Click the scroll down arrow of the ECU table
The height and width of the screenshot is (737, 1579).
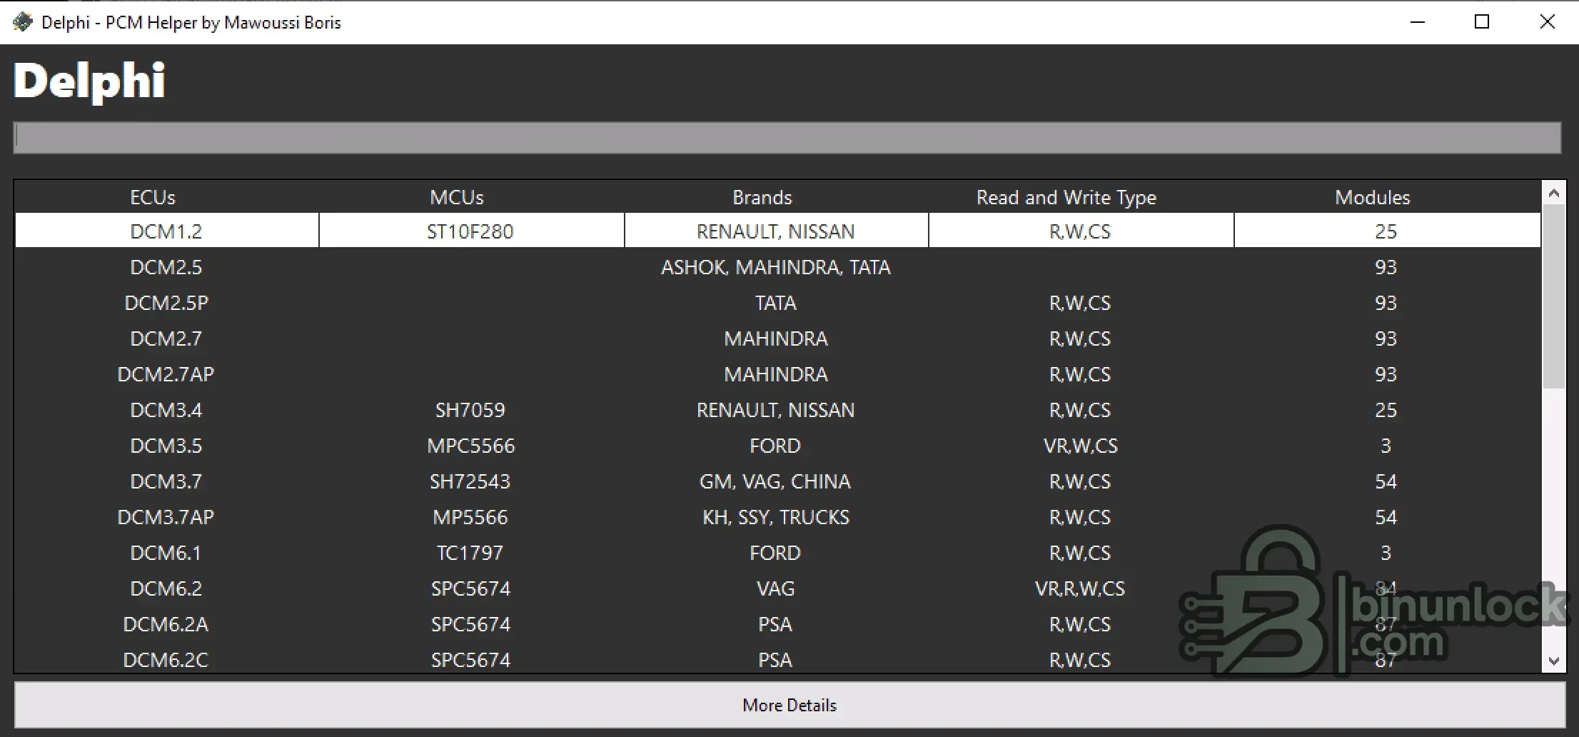pyautogui.click(x=1553, y=661)
